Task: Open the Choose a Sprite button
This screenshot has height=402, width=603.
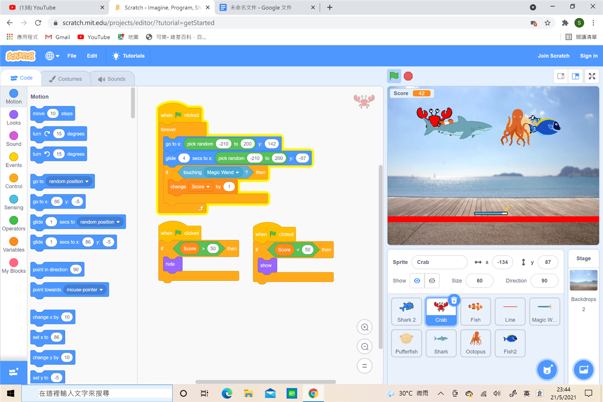Action: coord(547,369)
